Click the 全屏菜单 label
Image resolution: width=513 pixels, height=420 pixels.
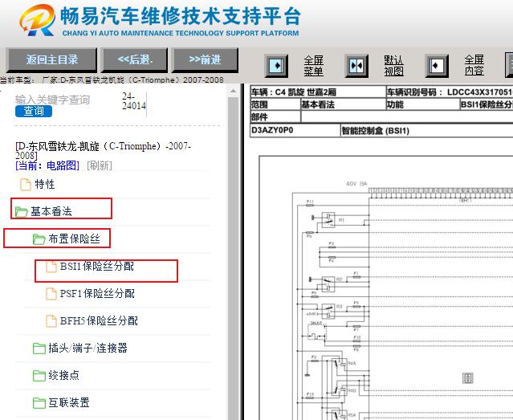point(313,66)
